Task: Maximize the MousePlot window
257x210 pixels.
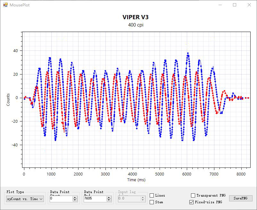Action: point(235,5)
